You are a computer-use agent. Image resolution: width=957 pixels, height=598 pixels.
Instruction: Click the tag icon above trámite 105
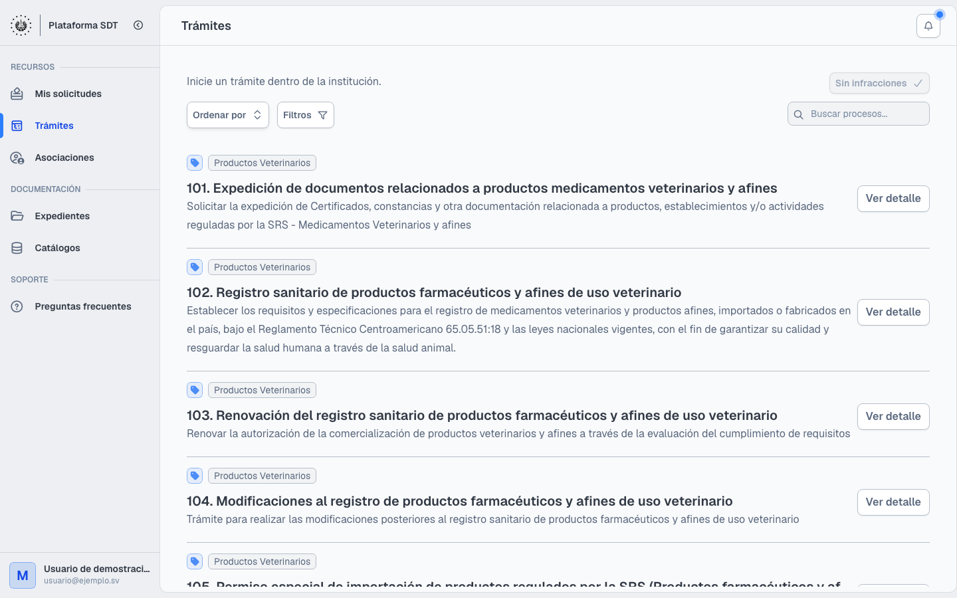[x=195, y=561]
